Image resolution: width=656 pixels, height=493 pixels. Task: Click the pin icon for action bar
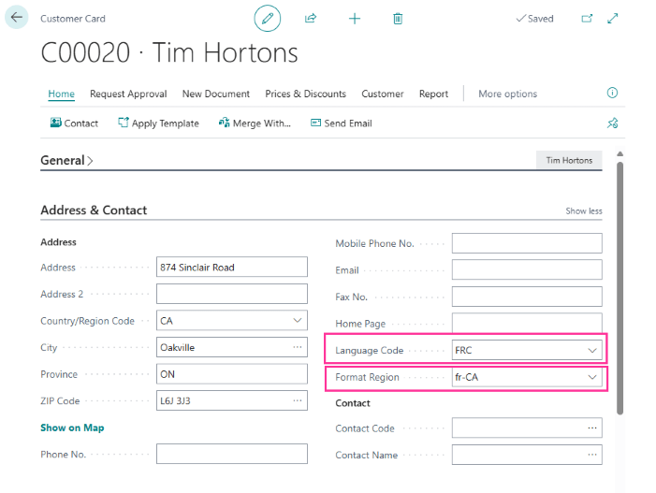tap(612, 123)
